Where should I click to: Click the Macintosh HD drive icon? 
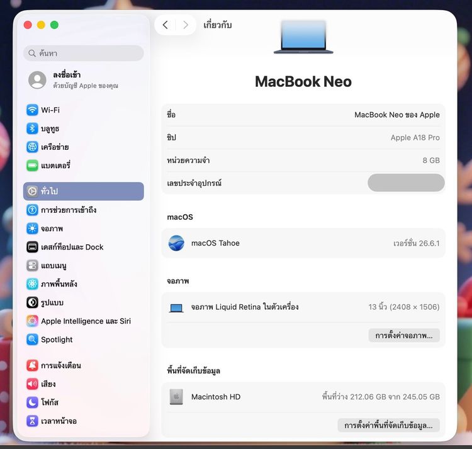[x=176, y=397]
